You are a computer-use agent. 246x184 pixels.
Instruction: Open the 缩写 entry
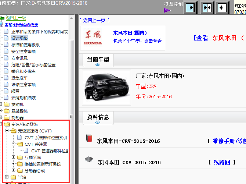(x=15, y=91)
